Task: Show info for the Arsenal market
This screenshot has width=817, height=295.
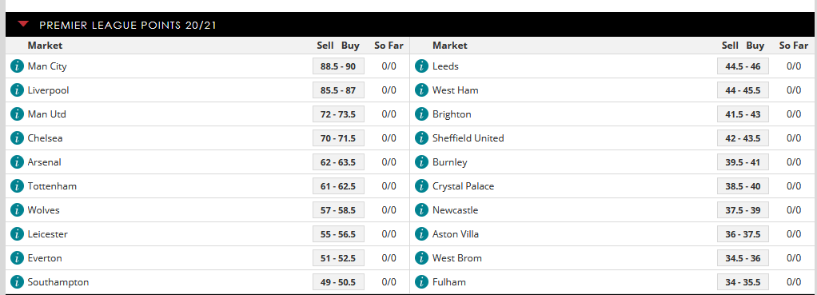Action: coord(18,162)
